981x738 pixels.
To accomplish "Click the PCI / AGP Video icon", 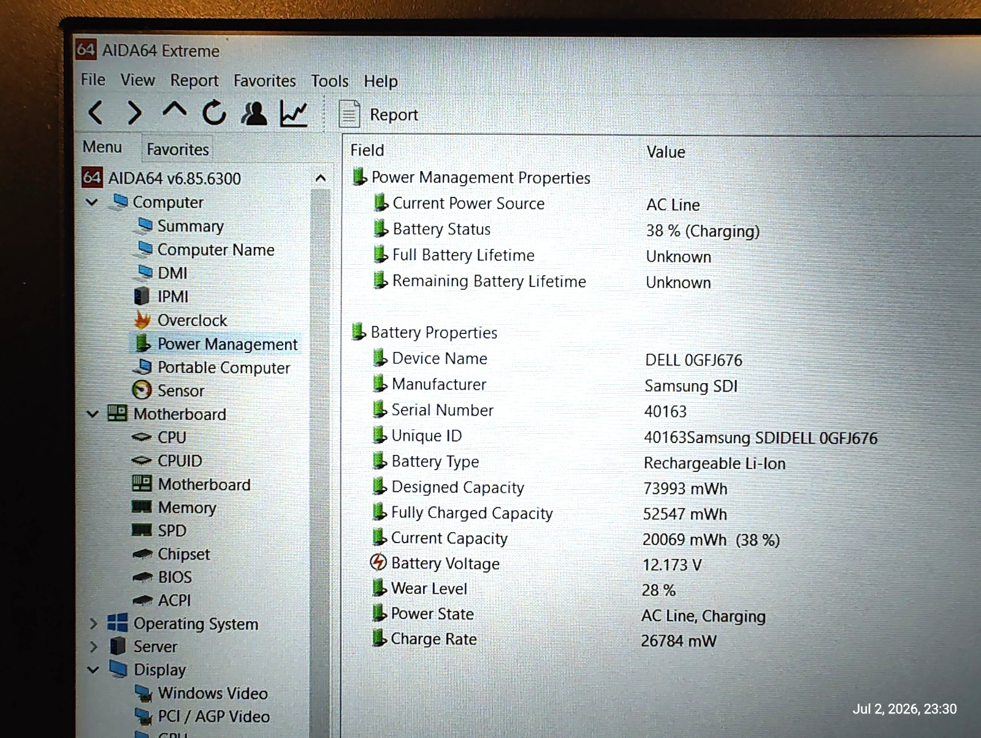I will [144, 717].
